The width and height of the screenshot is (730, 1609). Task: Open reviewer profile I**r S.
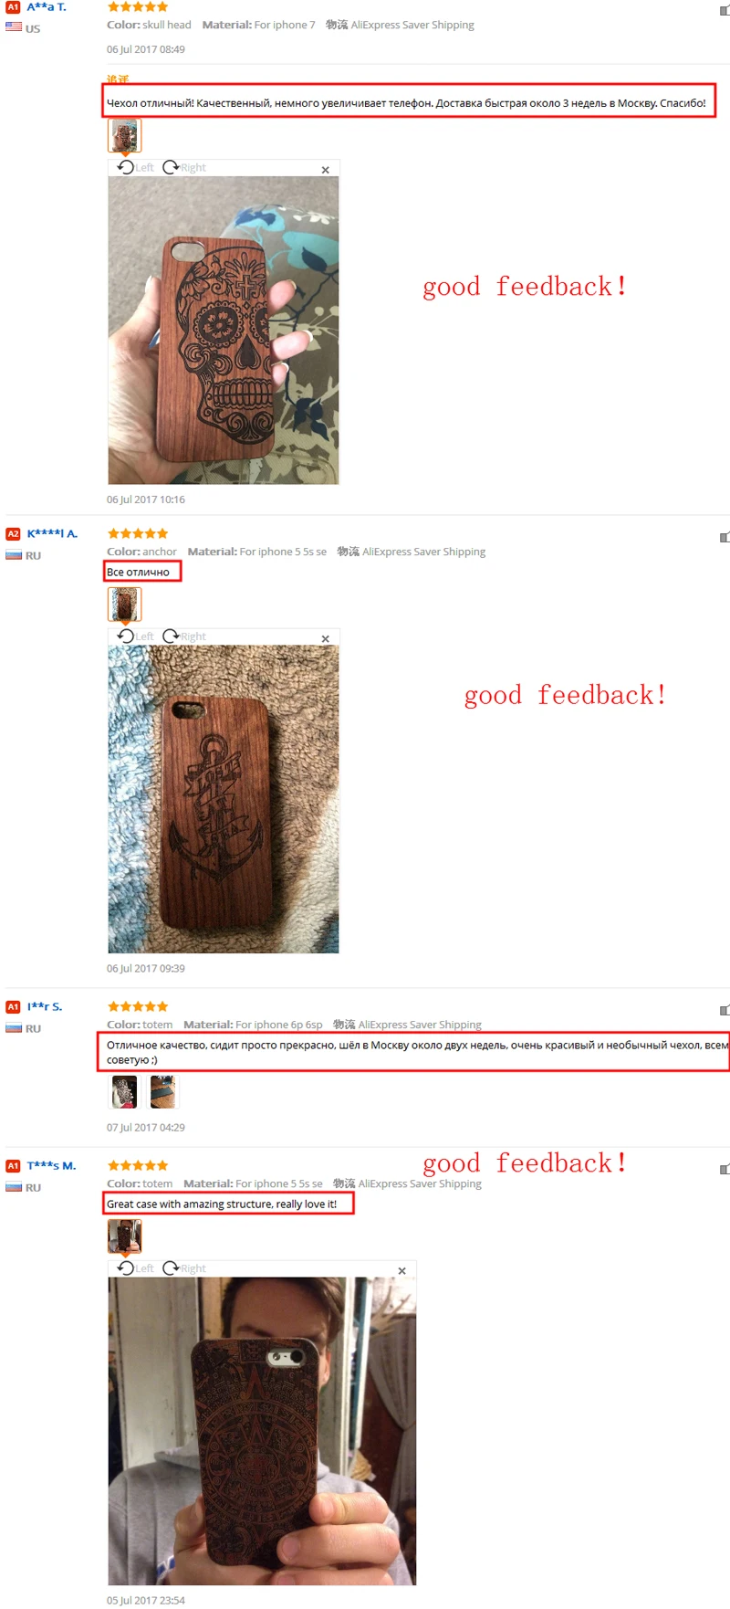[x=45, y=1006]
